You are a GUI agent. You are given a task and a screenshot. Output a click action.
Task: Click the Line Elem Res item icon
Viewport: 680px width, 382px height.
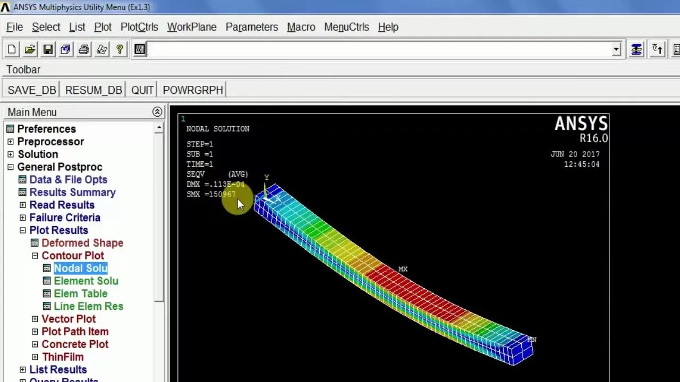[x=47, y=307]
